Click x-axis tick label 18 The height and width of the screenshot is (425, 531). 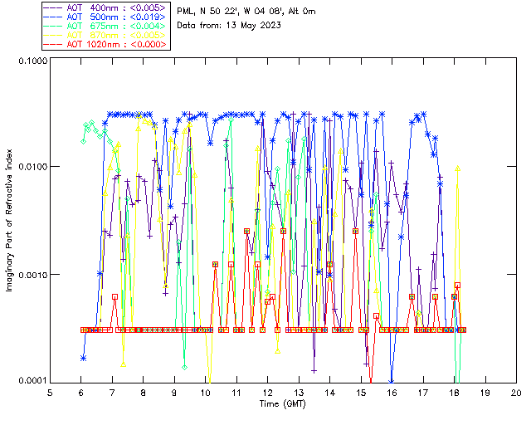coord(454,393)
